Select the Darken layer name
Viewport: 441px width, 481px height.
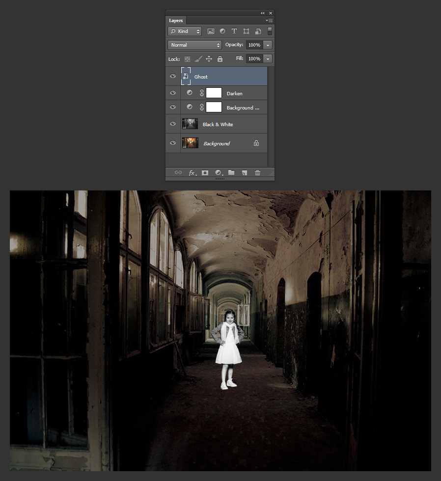pos(234,94)
